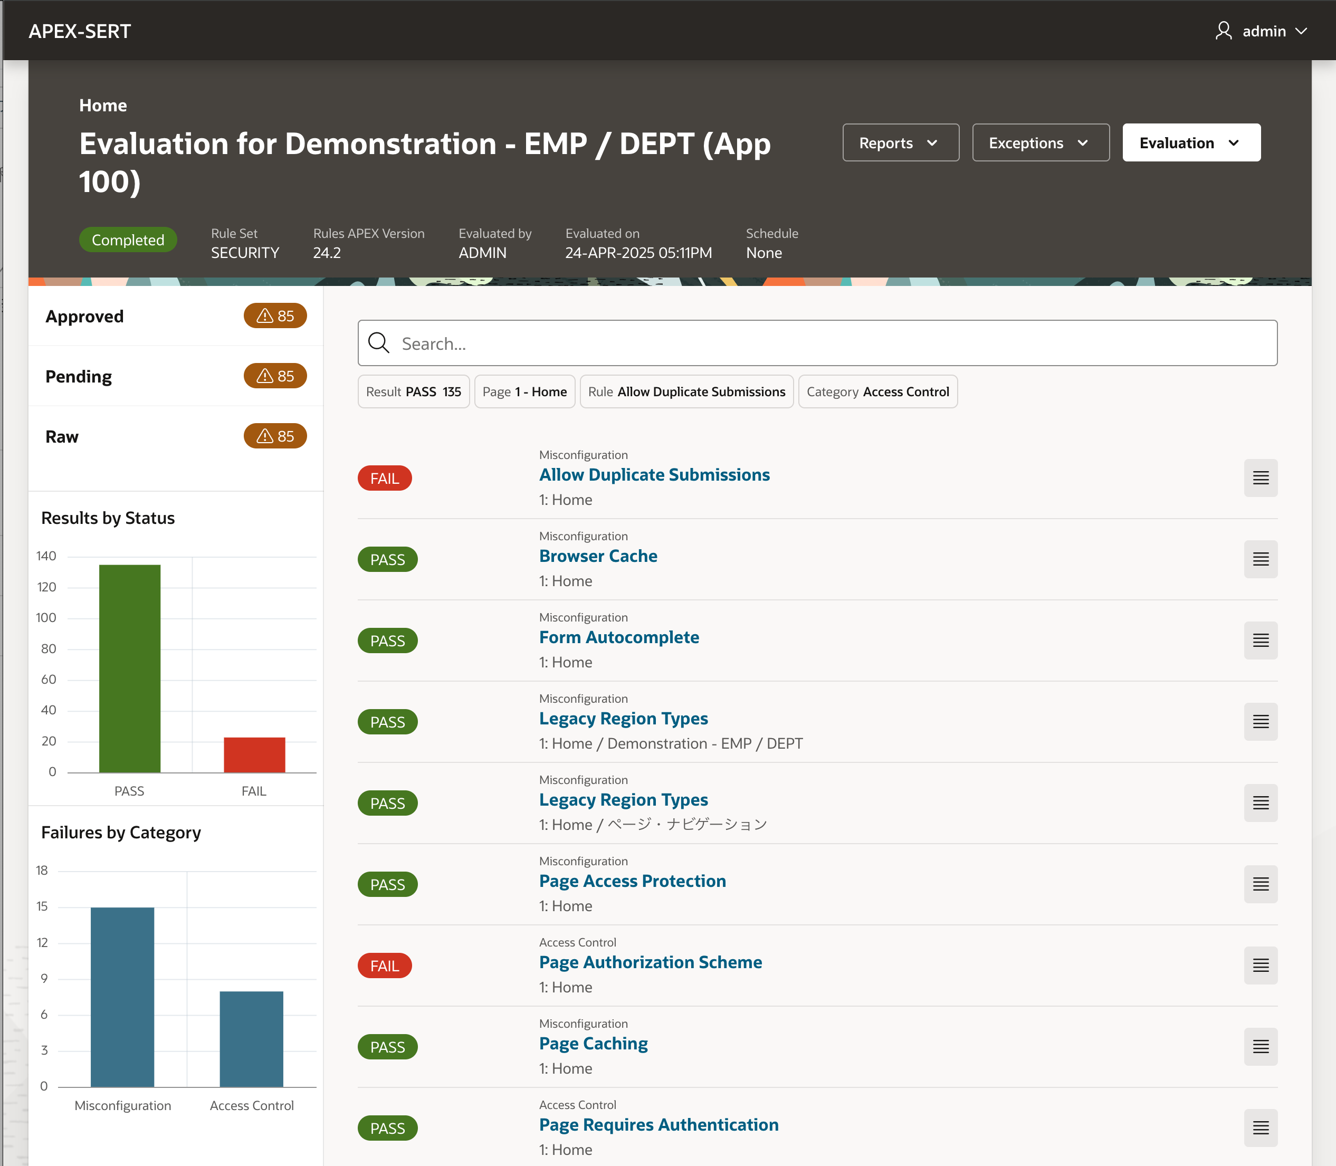Switch to the Pending results view
1336x1166 pixels.
(x=79, y=377)
